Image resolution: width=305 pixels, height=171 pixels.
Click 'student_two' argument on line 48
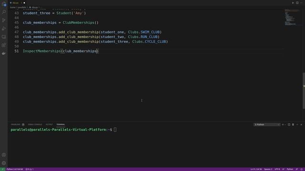(112, 37)
